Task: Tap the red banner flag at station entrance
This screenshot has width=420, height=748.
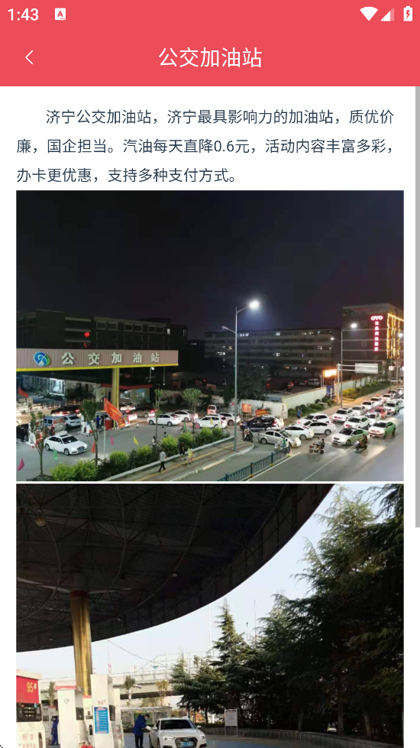Action: coord(115,412)
